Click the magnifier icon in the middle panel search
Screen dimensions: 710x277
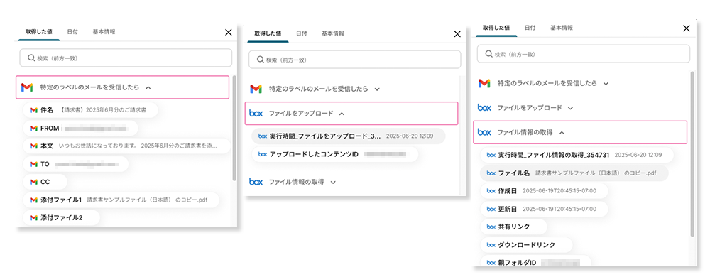[260, 59]
